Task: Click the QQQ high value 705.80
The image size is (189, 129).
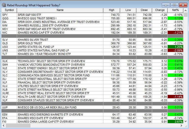Action: point(115,18)
